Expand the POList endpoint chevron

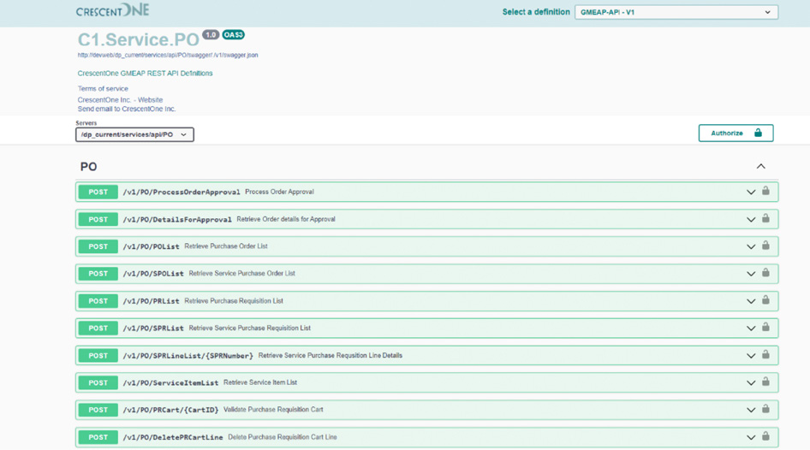[x=751, y=246]
